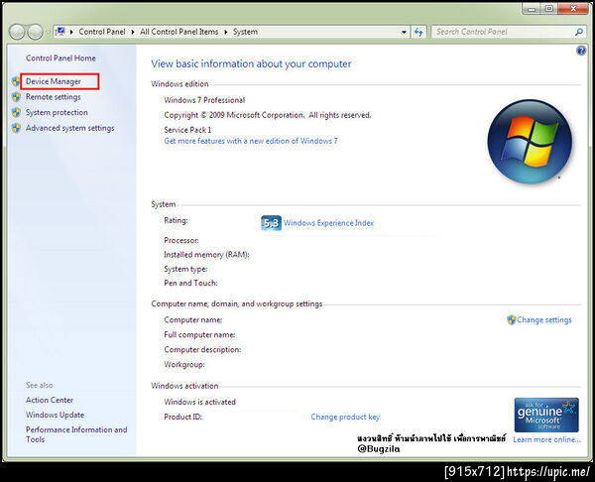Image resolution: width=595 pixels, height=482 pixels.
Task: Click the Product ID label
Action: (x=182, y=417)
